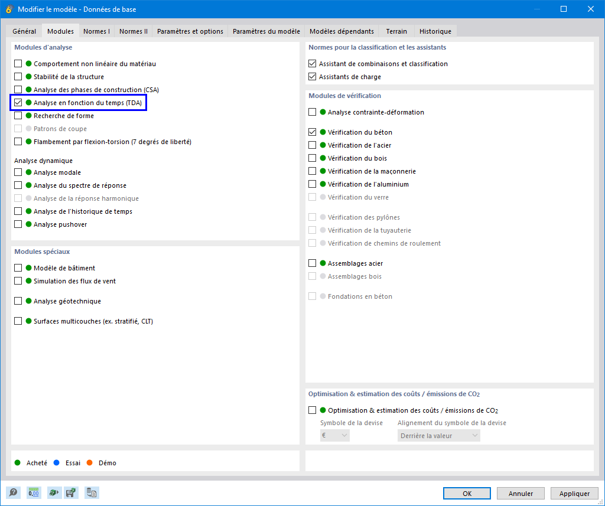Click the export settings icon with green arrow
Viewport: 605px width, 506px height.
tap(53, 492)
